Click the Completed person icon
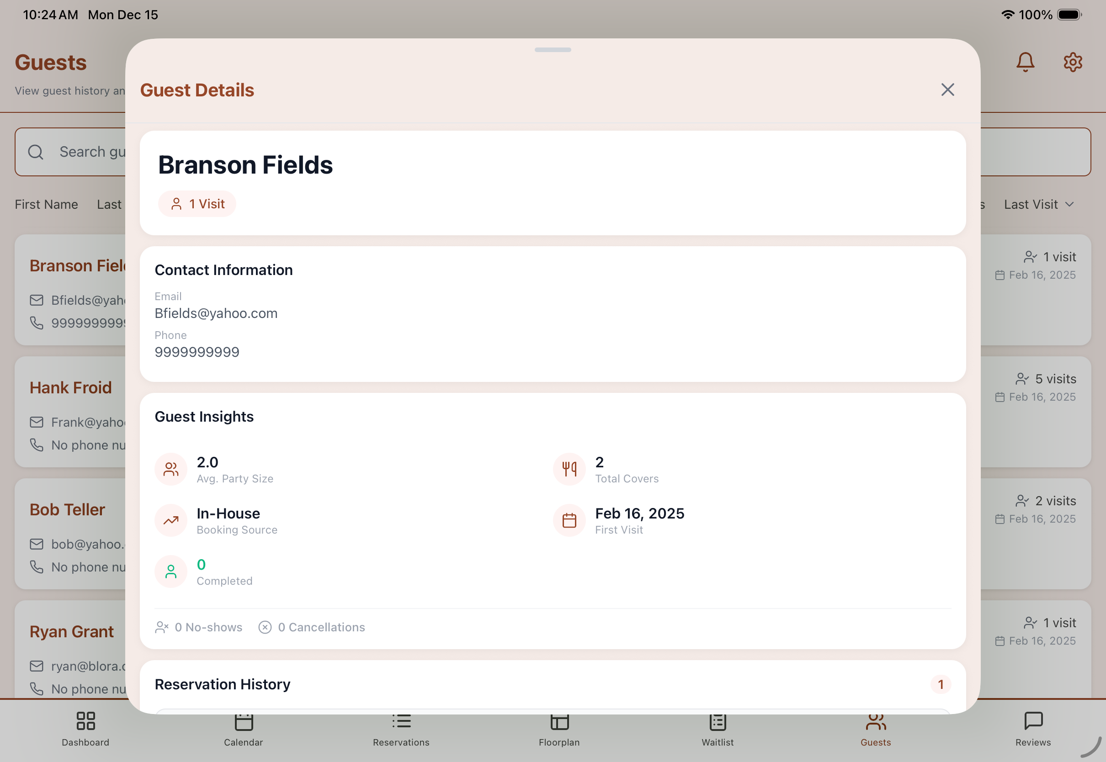 (170, 571)
